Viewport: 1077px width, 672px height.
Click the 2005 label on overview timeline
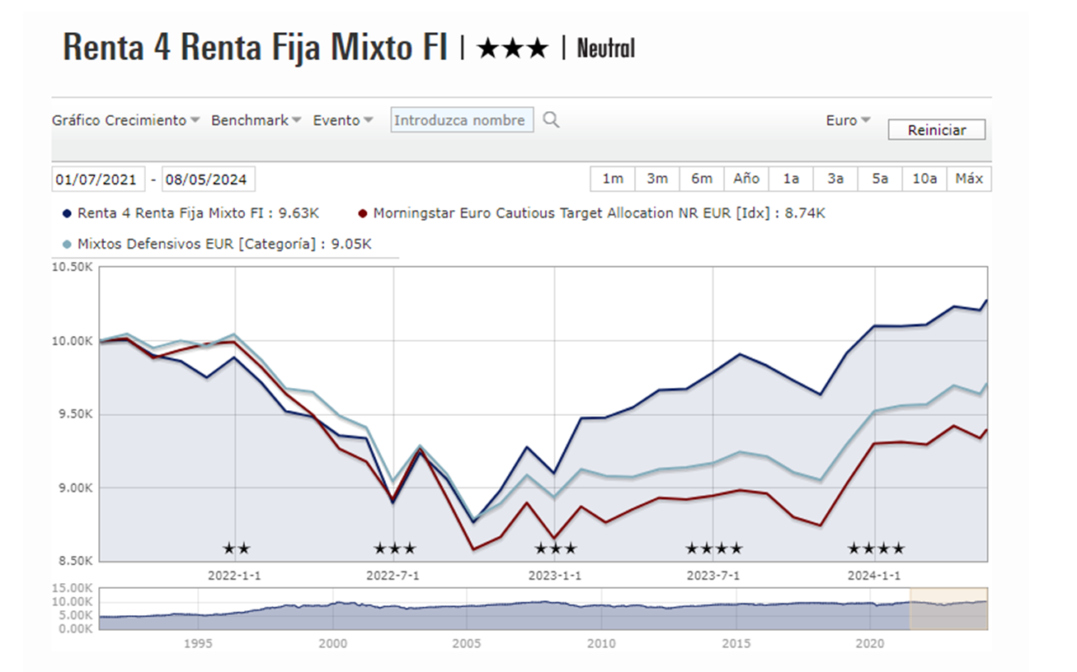pyautogui.click(x=467, y=643)
